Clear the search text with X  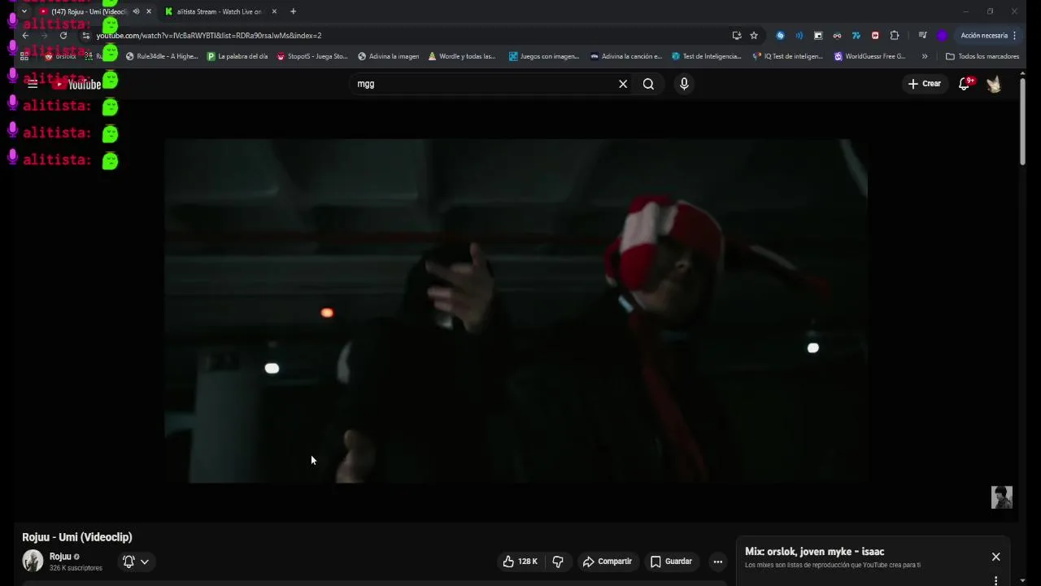click(x=623, y=84)
